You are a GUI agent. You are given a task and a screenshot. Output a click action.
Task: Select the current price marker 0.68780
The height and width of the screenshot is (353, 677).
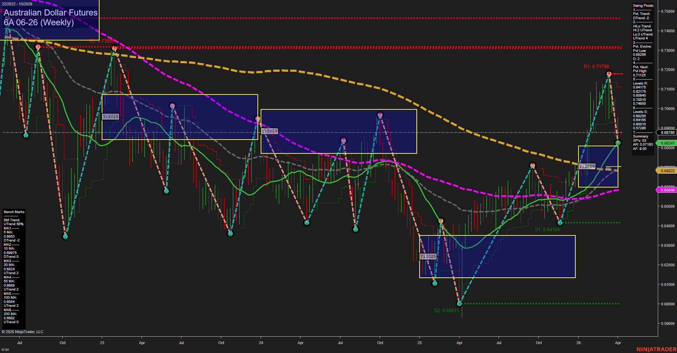(667, 132)
